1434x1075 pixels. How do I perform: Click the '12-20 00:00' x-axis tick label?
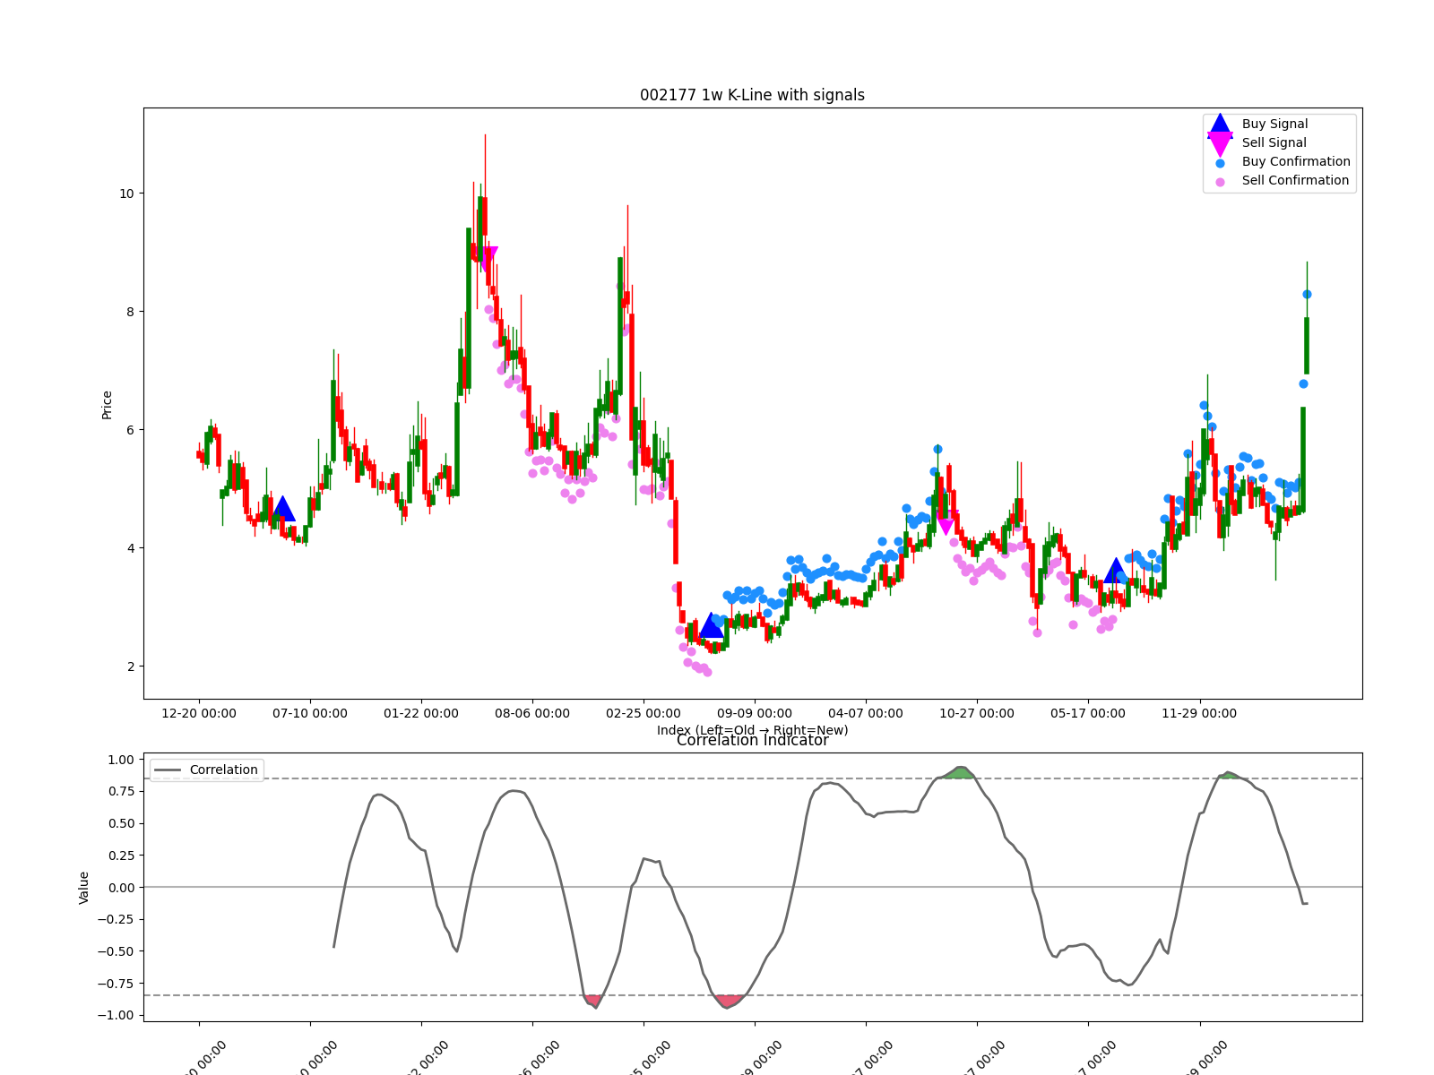pyautogui.click(x=199, y=713)
